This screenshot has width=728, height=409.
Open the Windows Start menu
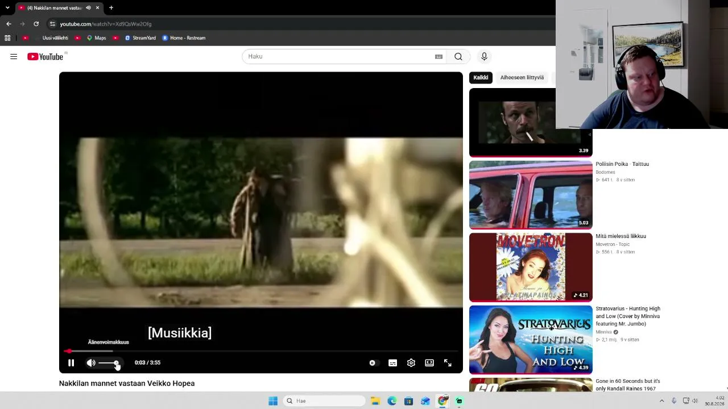point(273,401)
